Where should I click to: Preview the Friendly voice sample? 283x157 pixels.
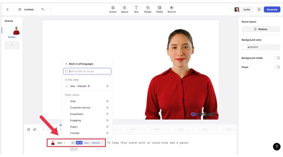[x=108, y=133]
